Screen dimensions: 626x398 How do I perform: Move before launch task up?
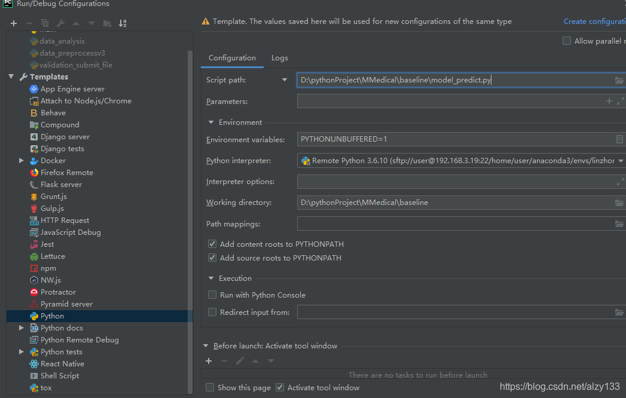(x=255, y=361)
